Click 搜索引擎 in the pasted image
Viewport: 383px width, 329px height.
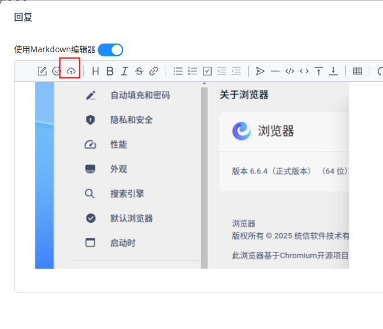pyautogui.click(x=127, y=194)
